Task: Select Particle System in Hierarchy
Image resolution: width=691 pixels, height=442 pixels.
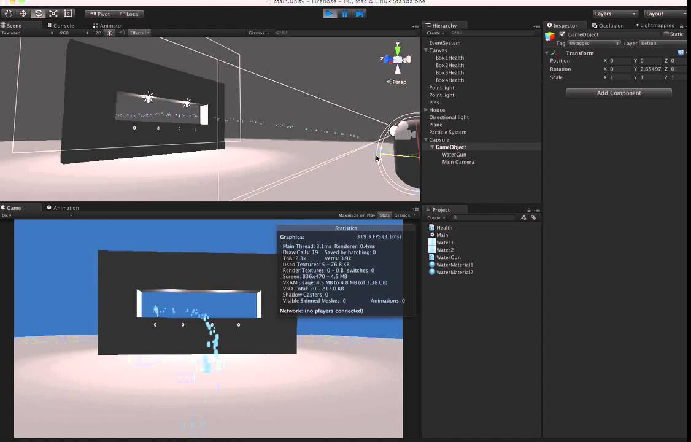Action: (447, 132)
